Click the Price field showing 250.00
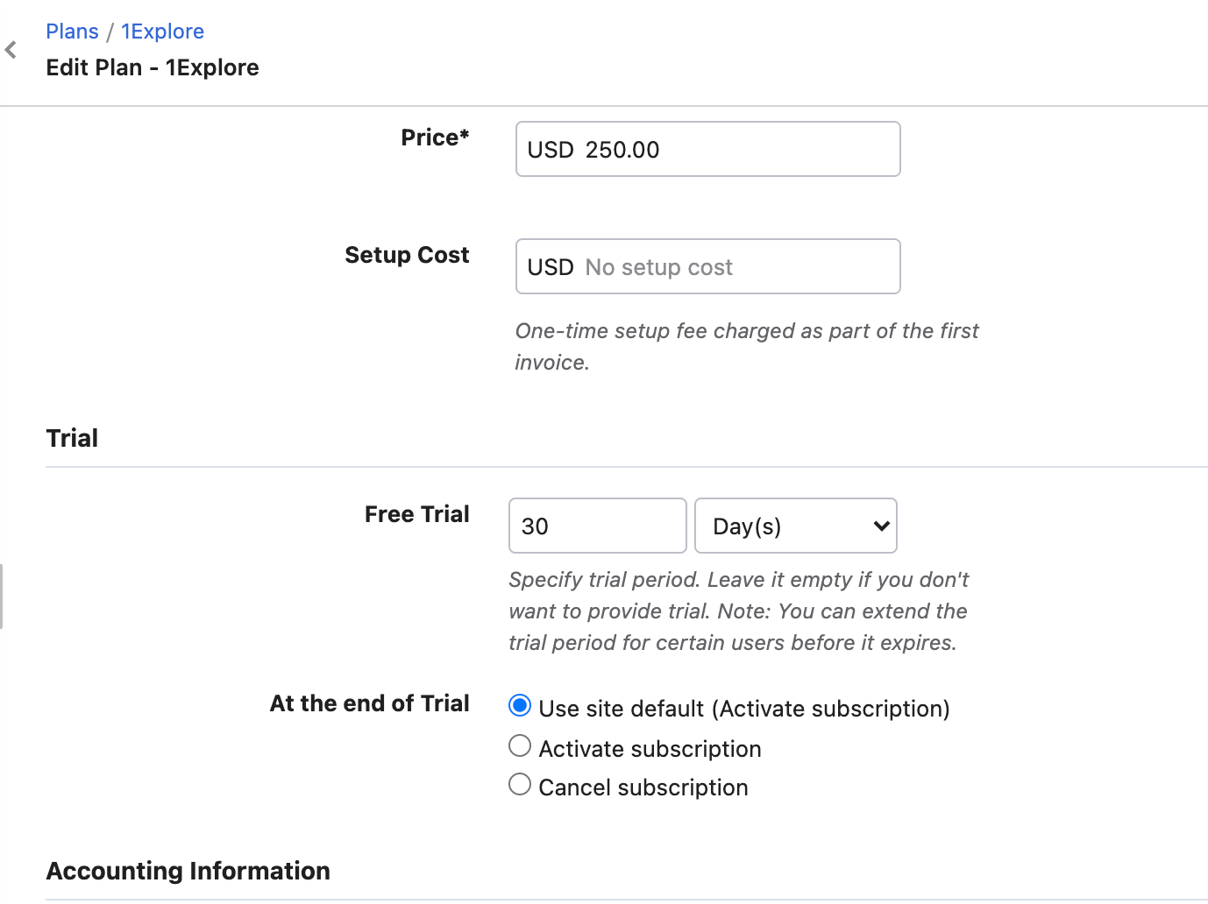Image resolution: width=1208 pixels, height=904 pixels. point(736,150)
